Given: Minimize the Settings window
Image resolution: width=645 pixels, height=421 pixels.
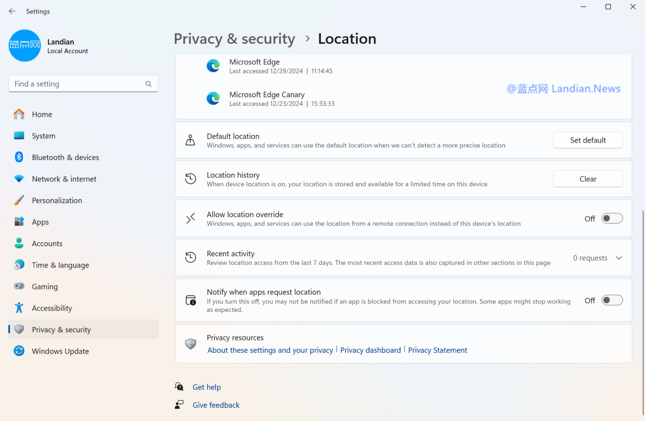Looking at the screenshot, I should point(584,7).
